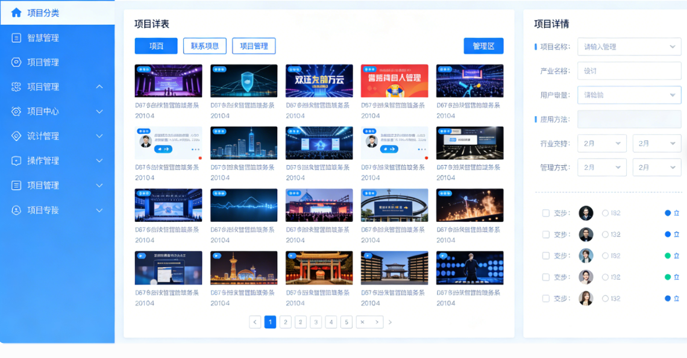Viewport: 687px width, 358px height.
Task: Select the 182 radio beside the blue-sky avatar
Action: coord(605,256)
